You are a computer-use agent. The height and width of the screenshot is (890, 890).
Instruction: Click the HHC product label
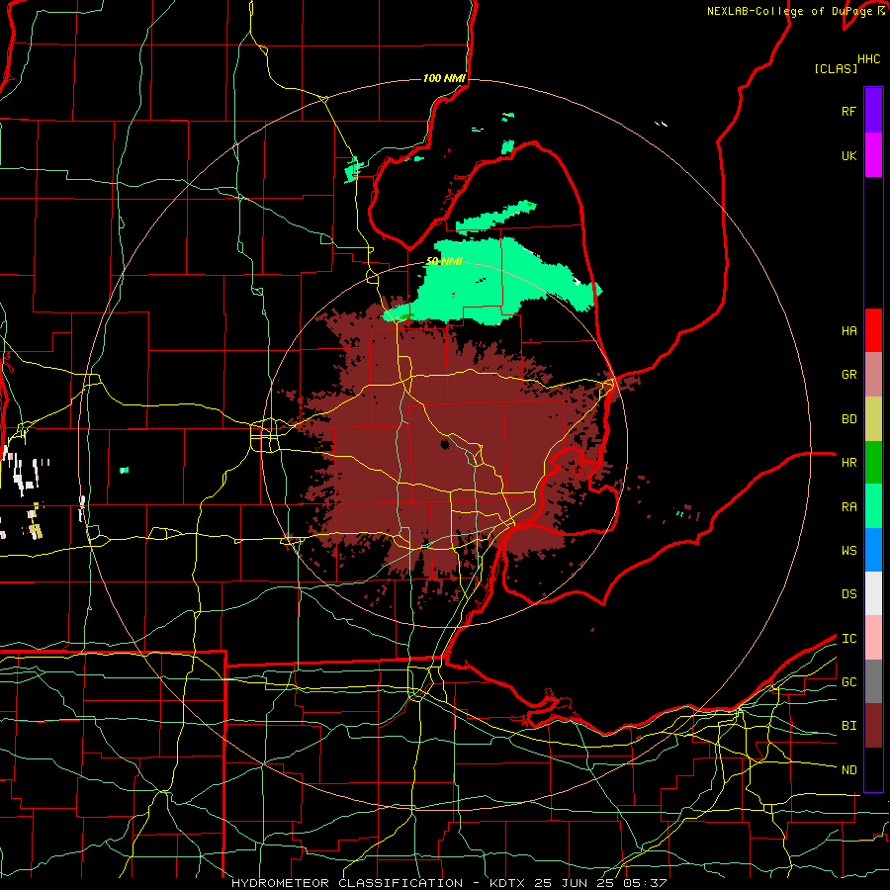[x=868, y=59]
